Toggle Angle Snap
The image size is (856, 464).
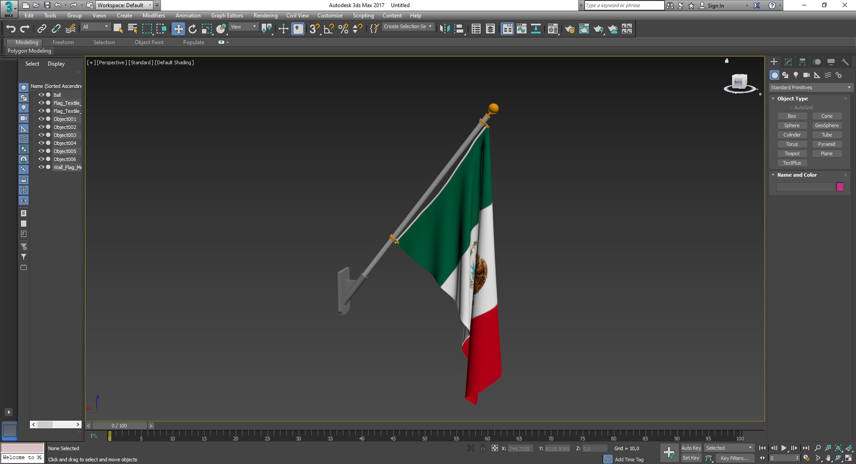click(329, 29)
